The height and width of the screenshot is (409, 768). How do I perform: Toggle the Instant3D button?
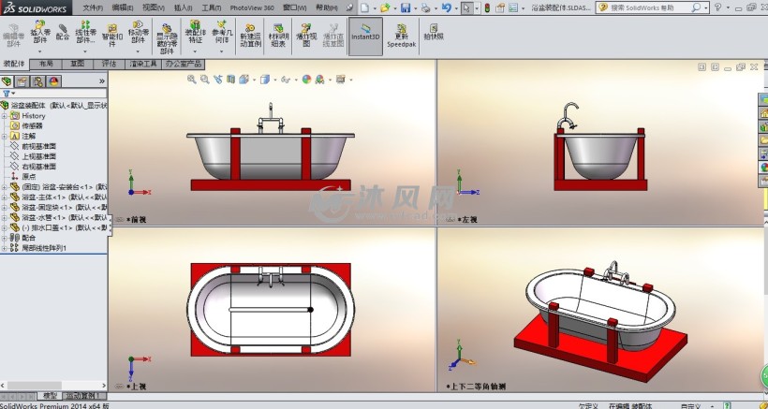click(x=365, y=37)
